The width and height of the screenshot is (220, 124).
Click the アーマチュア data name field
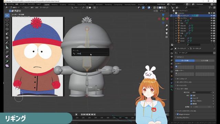(195, 53)
